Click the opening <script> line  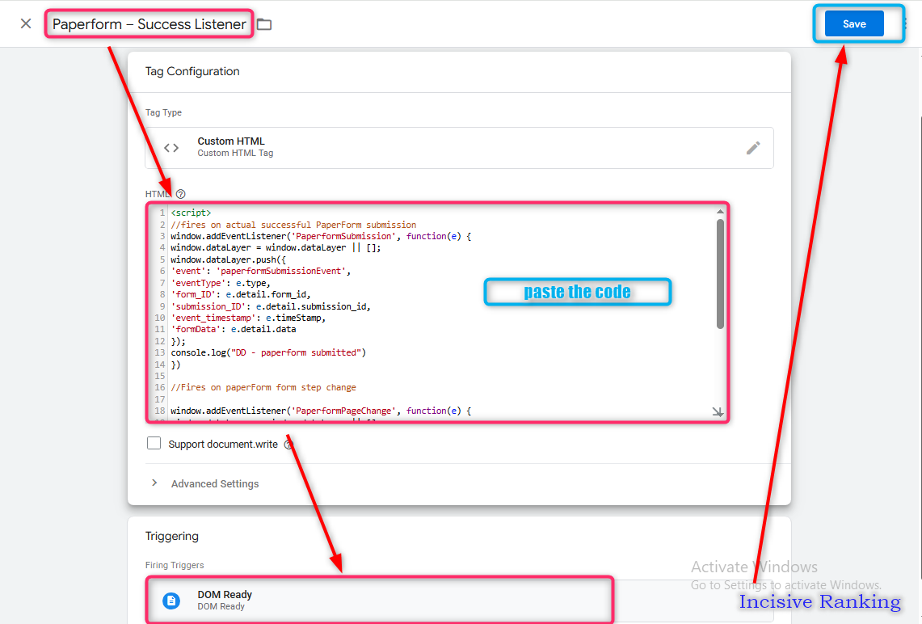click(x=191, y=213)
